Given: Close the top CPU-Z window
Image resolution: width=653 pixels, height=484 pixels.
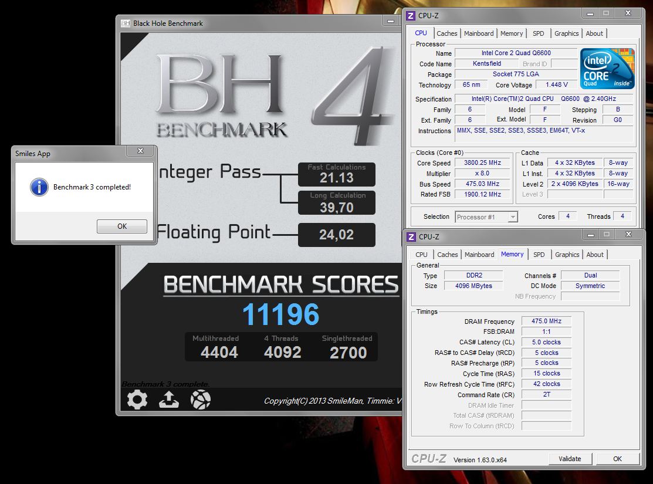Looking at the screenshot, I should [x=628, y=13].
